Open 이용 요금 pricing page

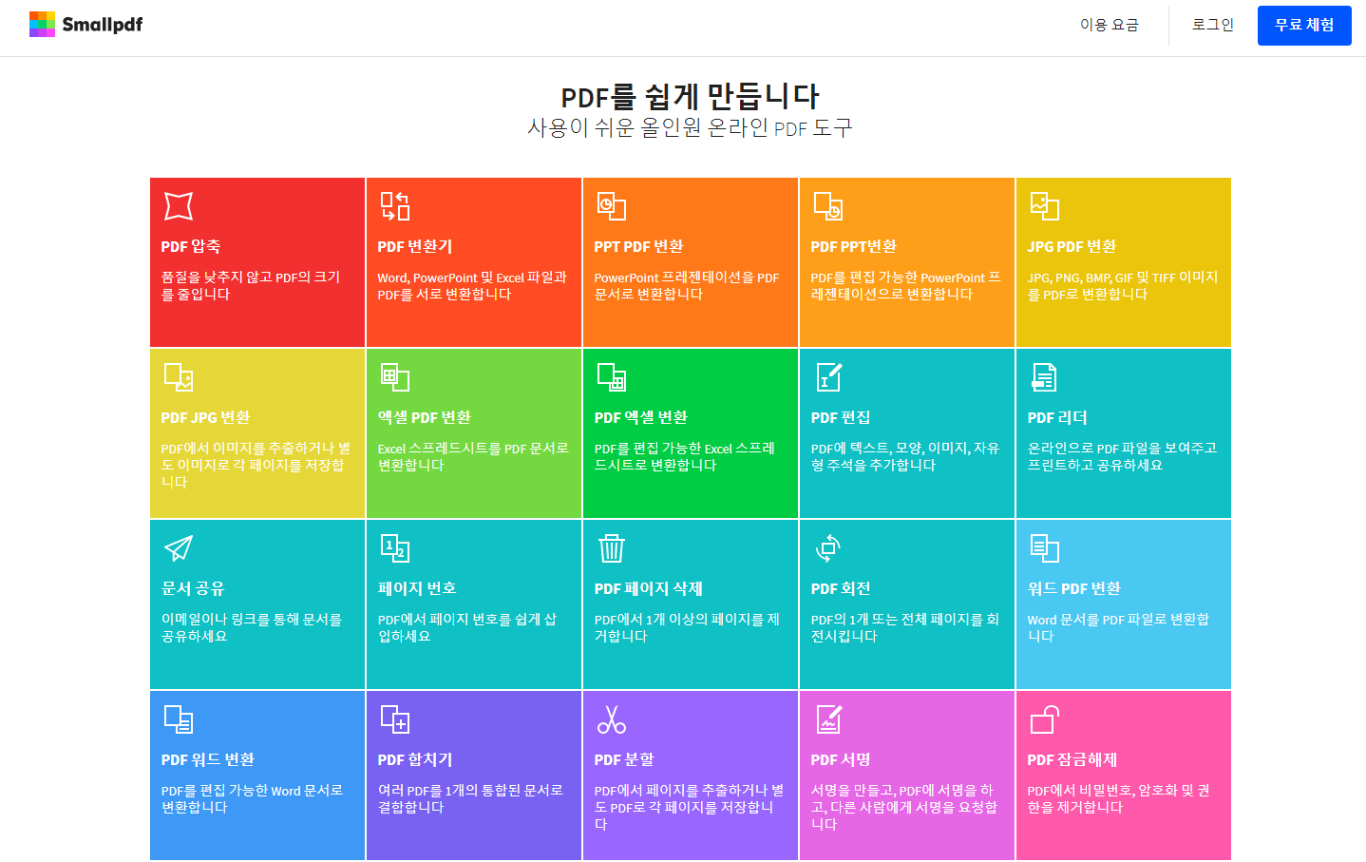(1109, 25)
